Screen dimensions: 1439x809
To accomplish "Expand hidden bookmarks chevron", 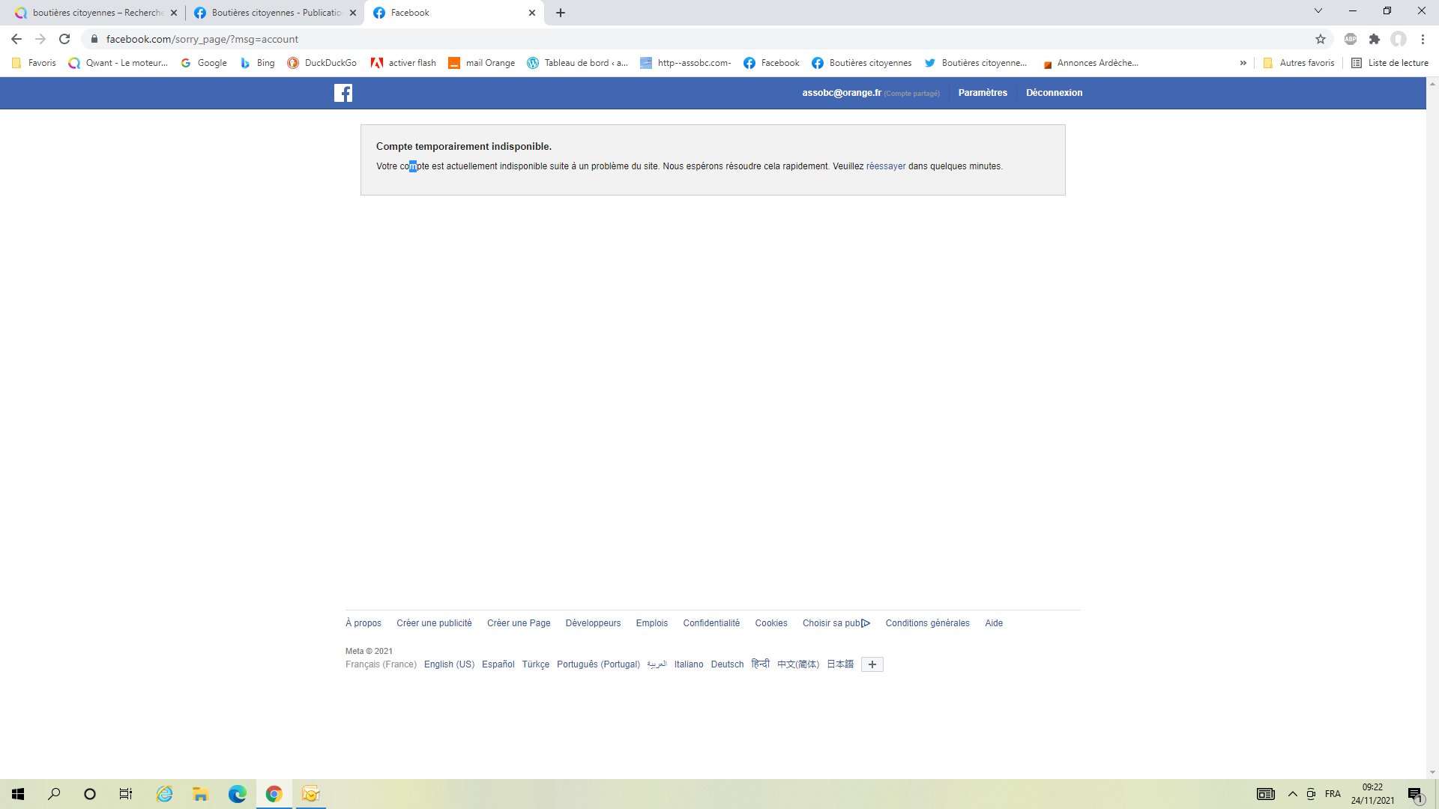I will tap(1243, 63).
